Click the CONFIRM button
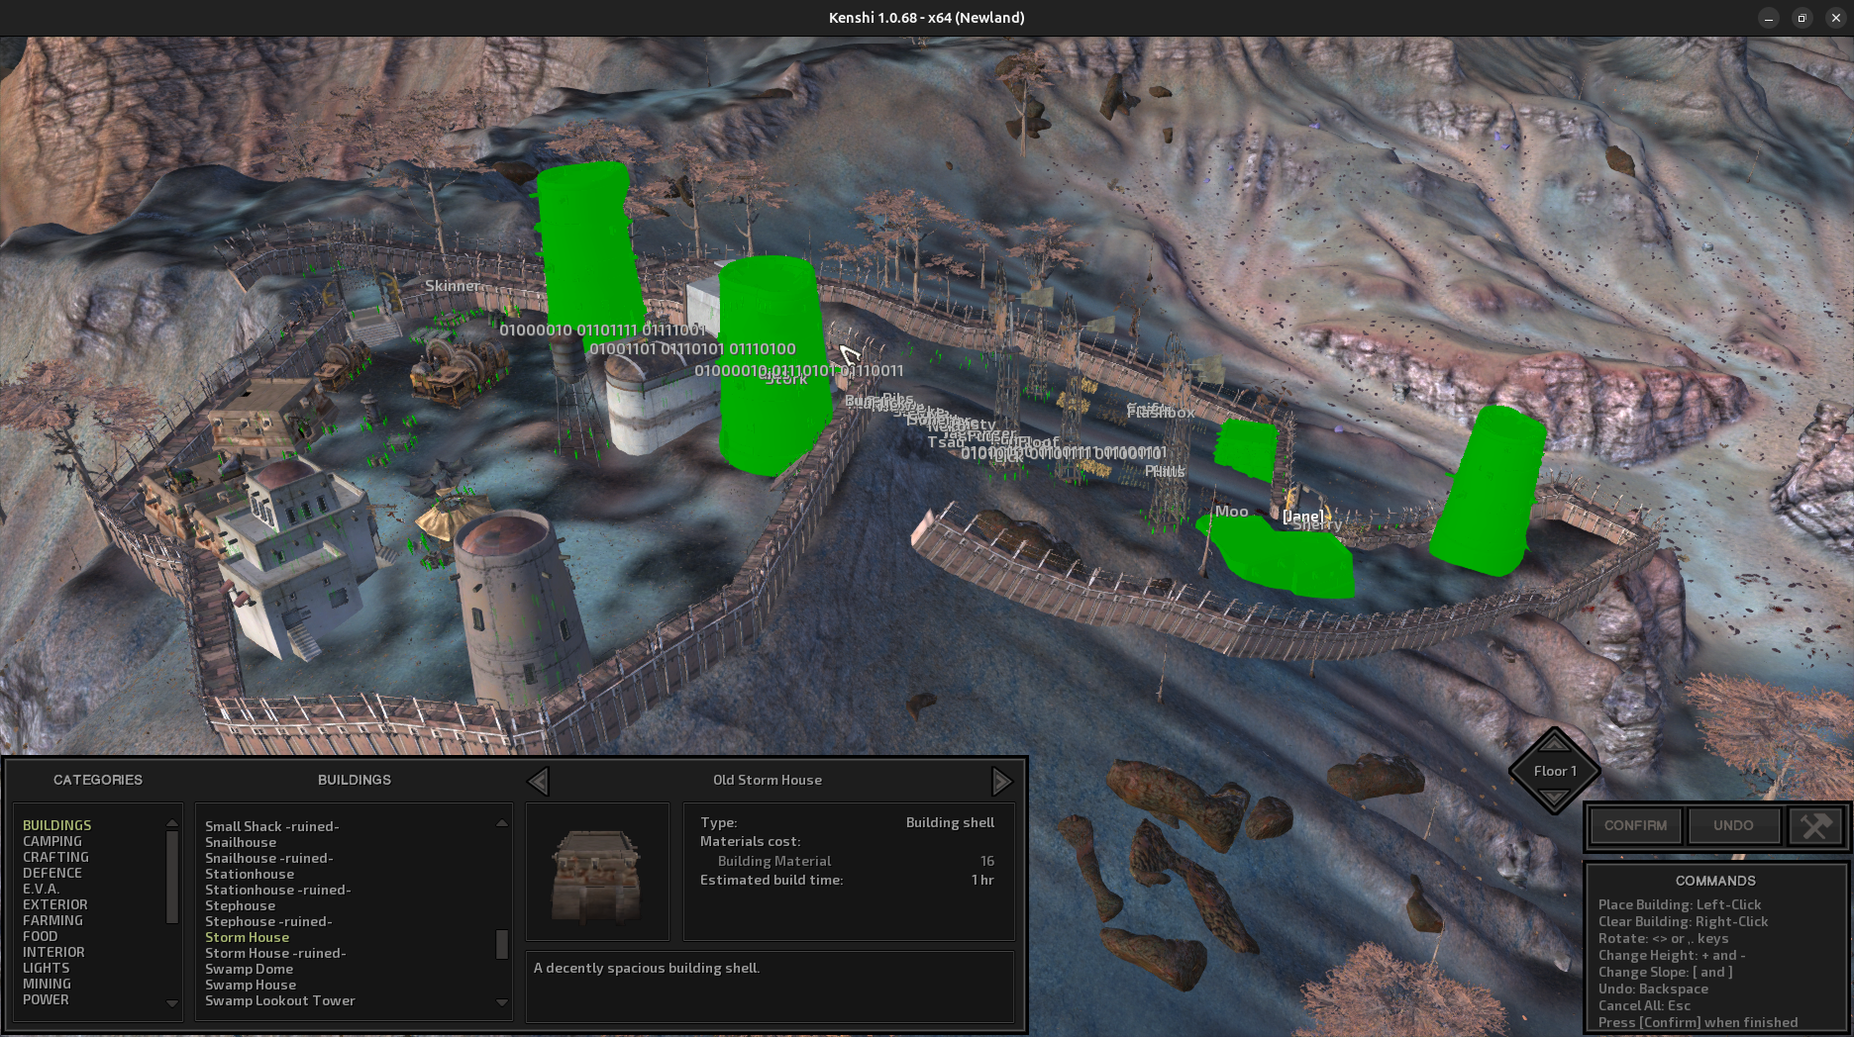The height and width of the screenshot is (1037, 1854). [1635, 825]
